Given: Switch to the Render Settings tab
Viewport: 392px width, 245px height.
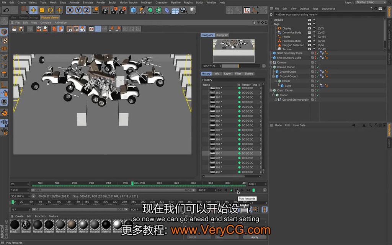Looking at the screenshot, I should [x=29, y=18].
